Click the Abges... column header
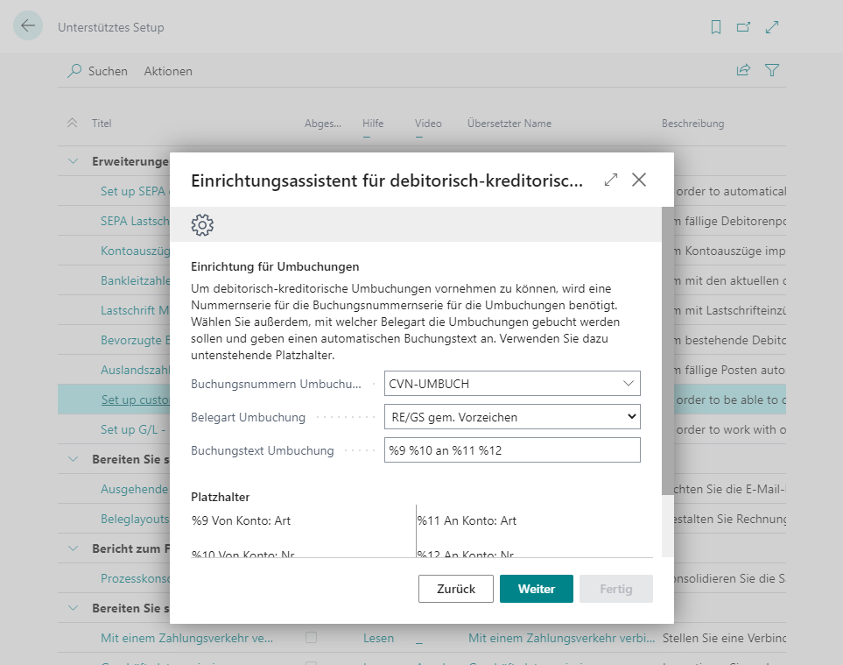 click(322, 124)
